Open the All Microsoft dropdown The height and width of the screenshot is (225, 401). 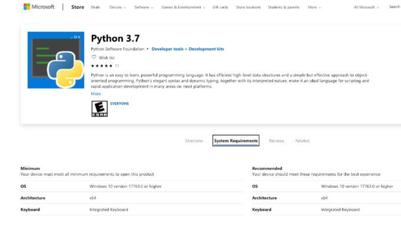(x=366, y=8)
